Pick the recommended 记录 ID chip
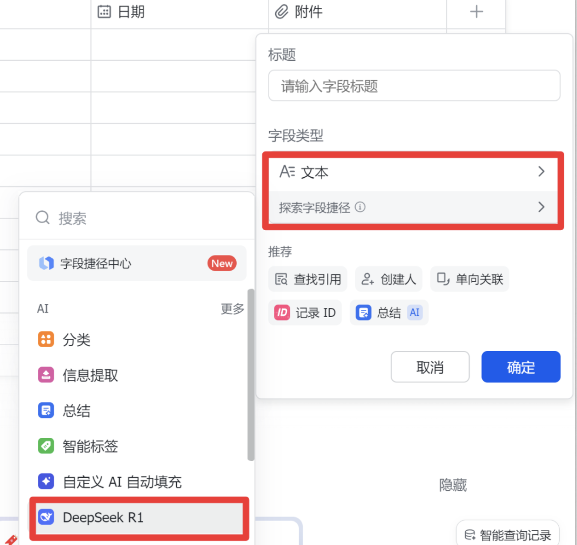The height and width of the screenshot is (545, 577). (305, 313)
